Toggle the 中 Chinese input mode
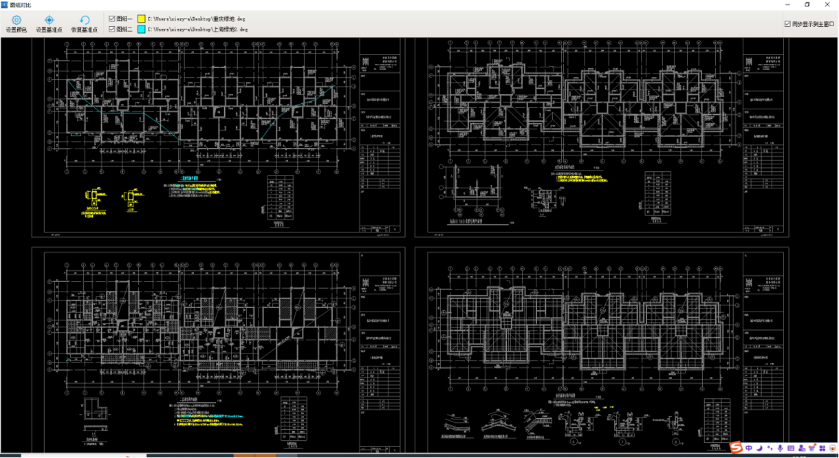This screenshot has height=458, width=839. (748, 448)
